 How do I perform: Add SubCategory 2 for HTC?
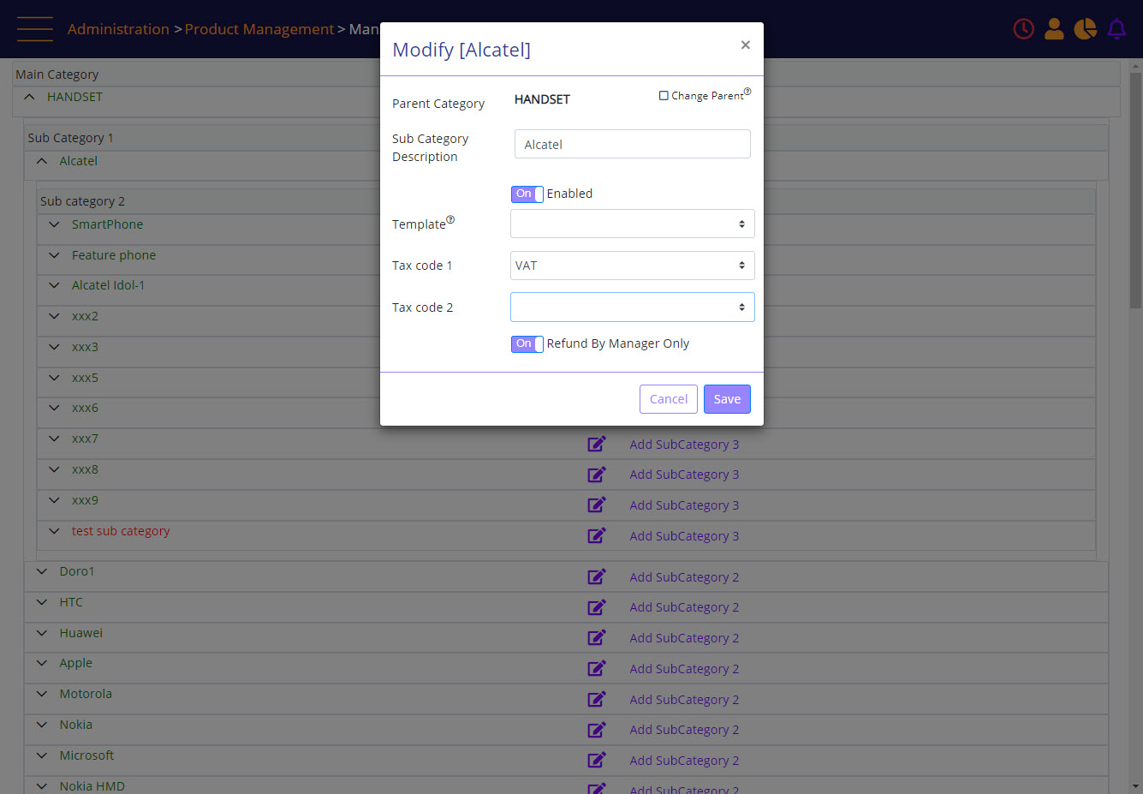684,607
